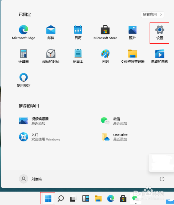Open 使用技巧 tips app
This screenshot has height=205, width=174.
[x=23, y=80]
